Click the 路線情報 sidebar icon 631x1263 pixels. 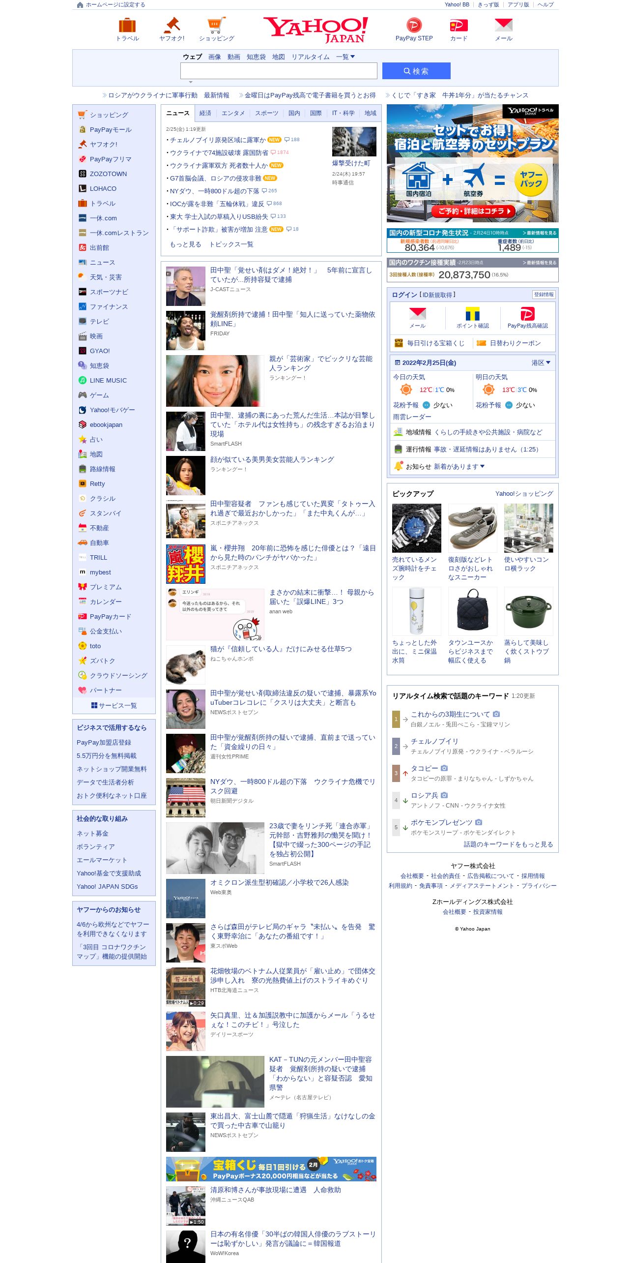pyautogui.click(x=83, y=469)
